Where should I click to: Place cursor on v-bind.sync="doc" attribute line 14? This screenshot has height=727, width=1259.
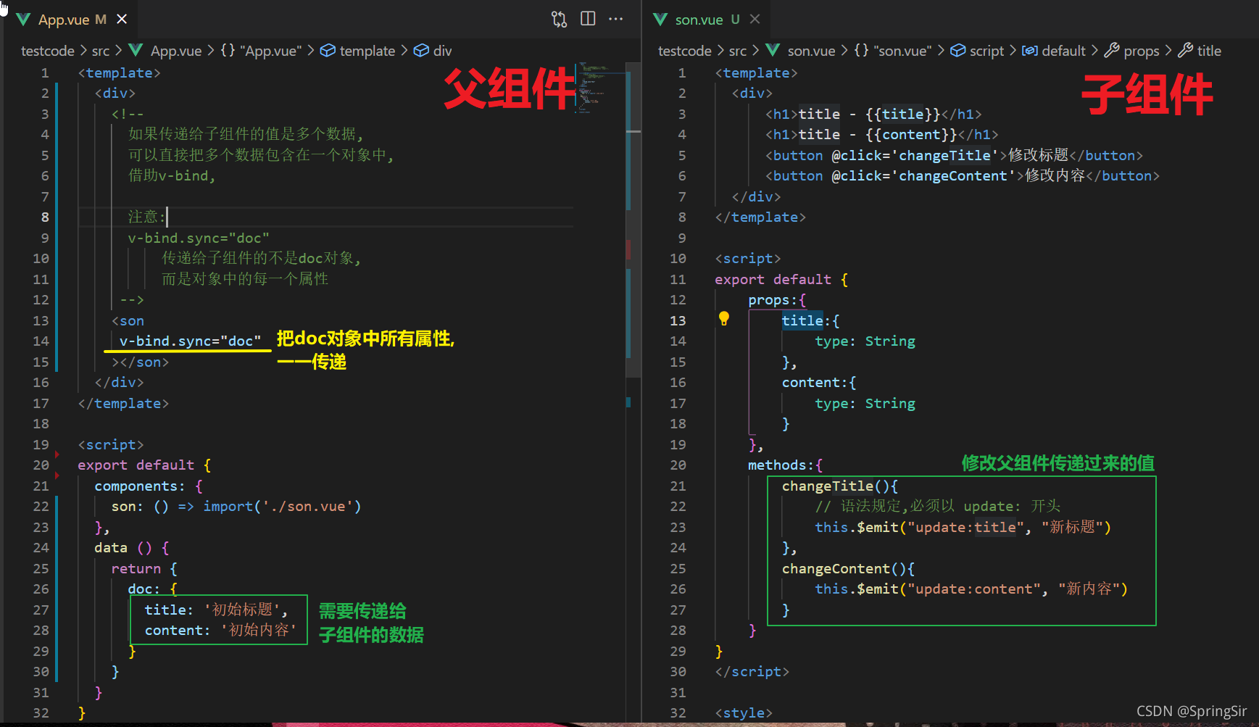click(x=190, y=341)
